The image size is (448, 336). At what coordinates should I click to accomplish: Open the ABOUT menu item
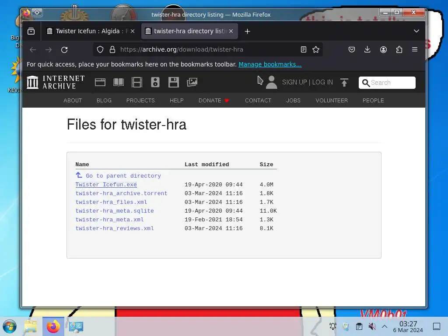(73, 101)
